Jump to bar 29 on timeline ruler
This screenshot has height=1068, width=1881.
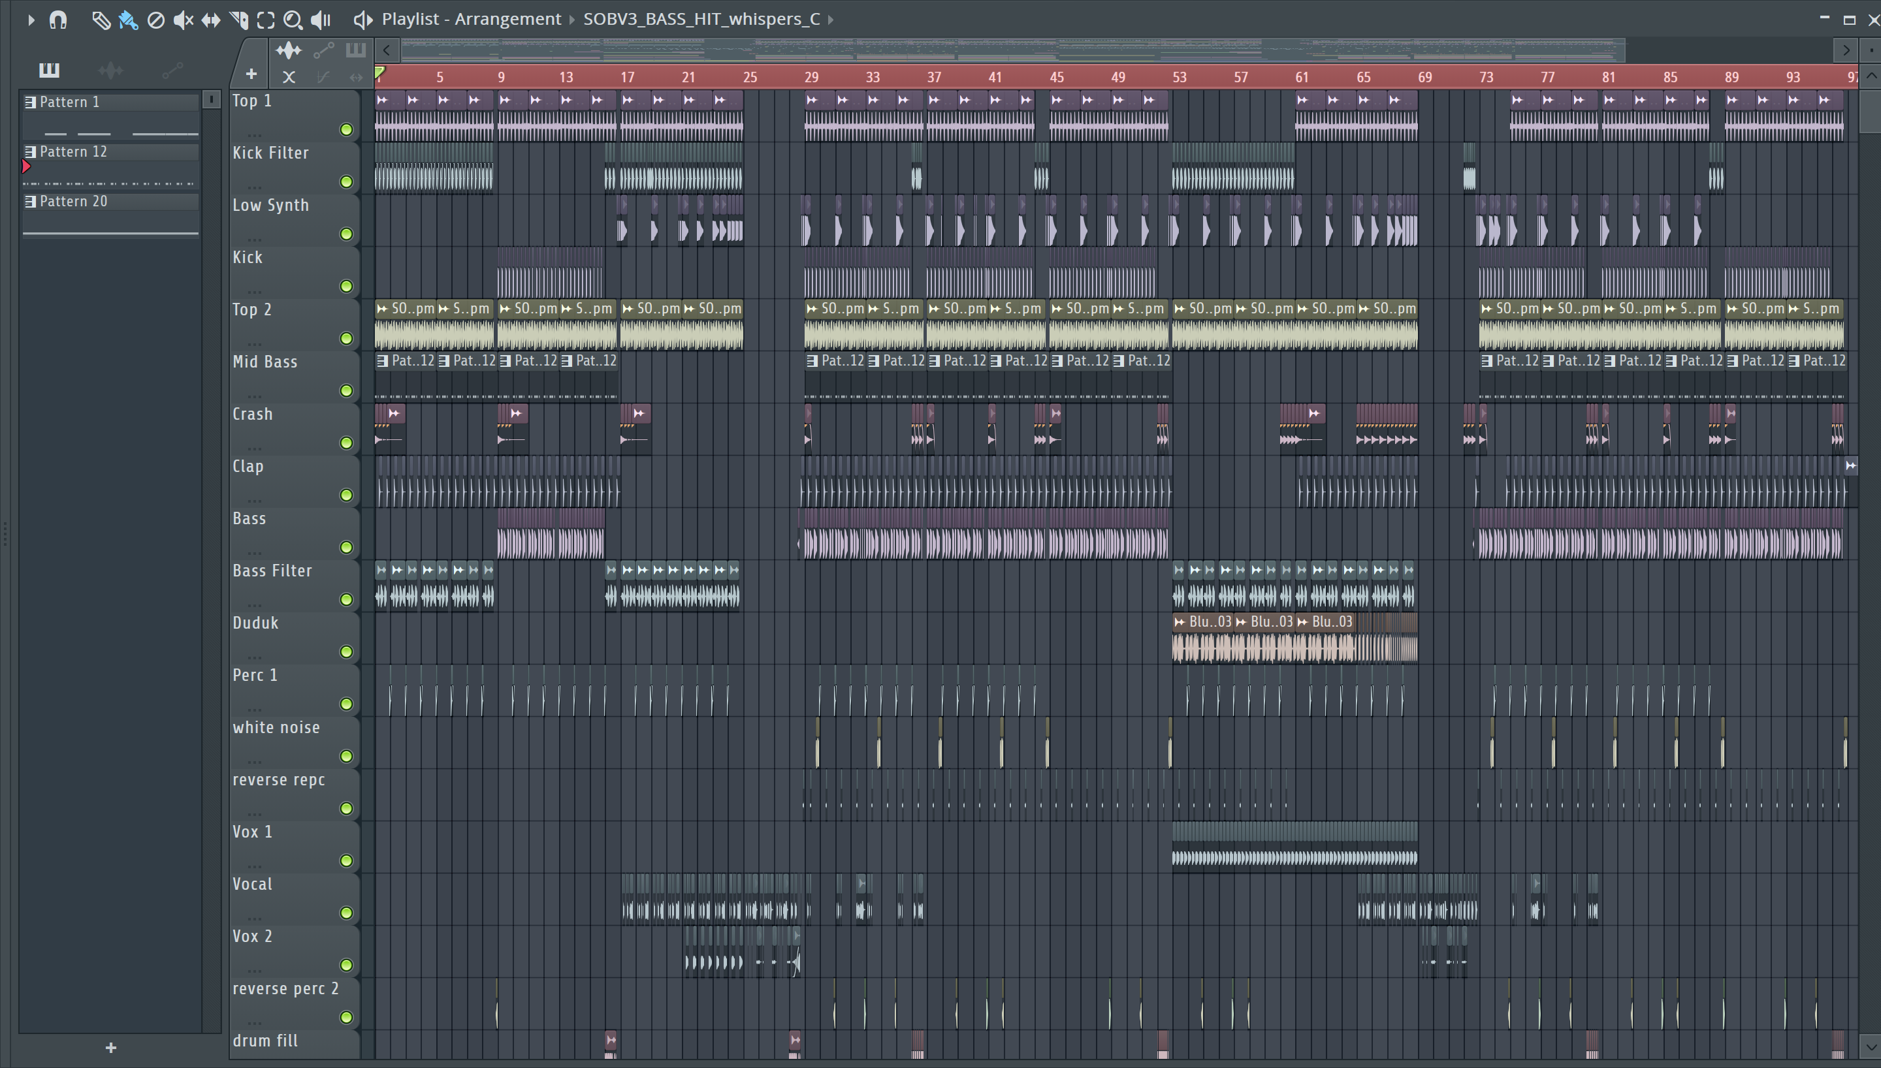tap(811, 77)
